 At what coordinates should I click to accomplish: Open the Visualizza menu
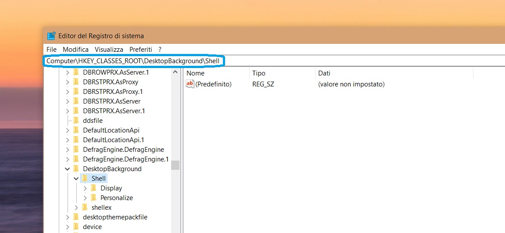pyautogui.click(x=109, y=50)
